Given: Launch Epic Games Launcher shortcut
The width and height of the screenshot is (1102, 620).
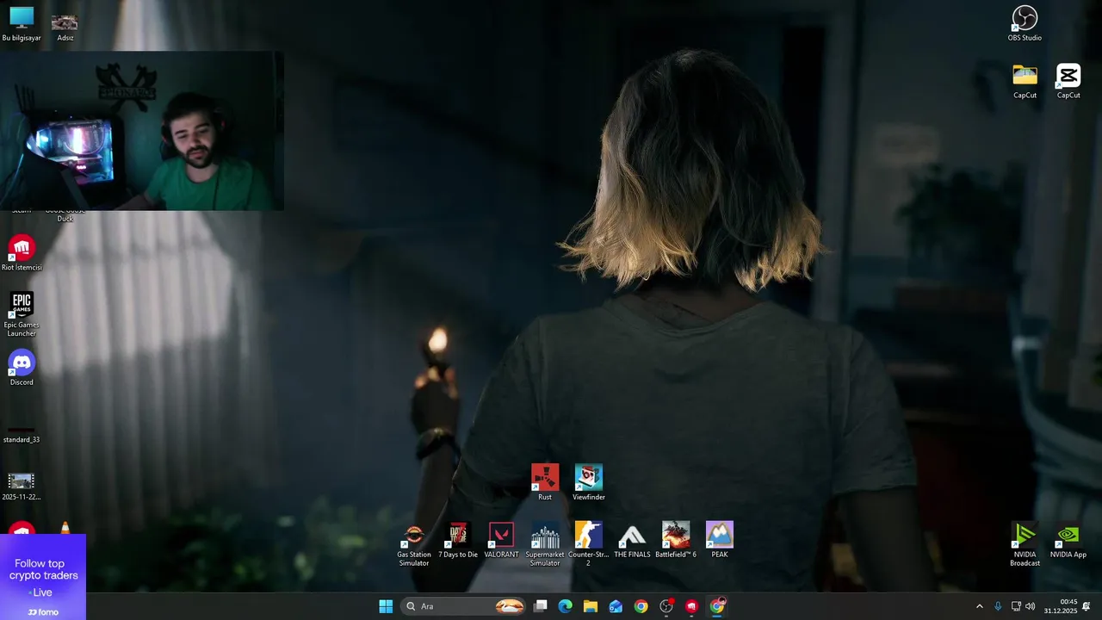Looking at the screenshot, I should (x=22, y=314).
